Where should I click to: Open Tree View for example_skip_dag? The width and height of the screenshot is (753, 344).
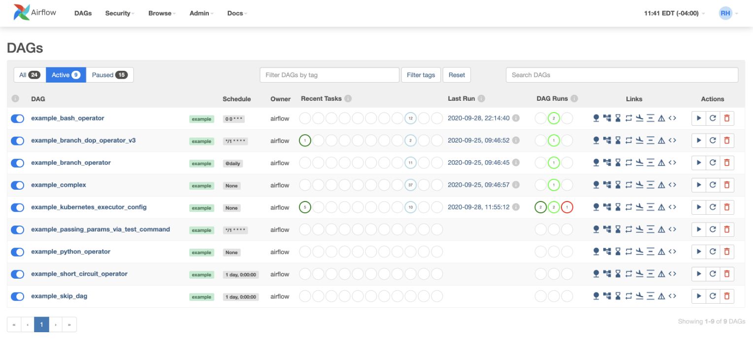tap(596, 296)
